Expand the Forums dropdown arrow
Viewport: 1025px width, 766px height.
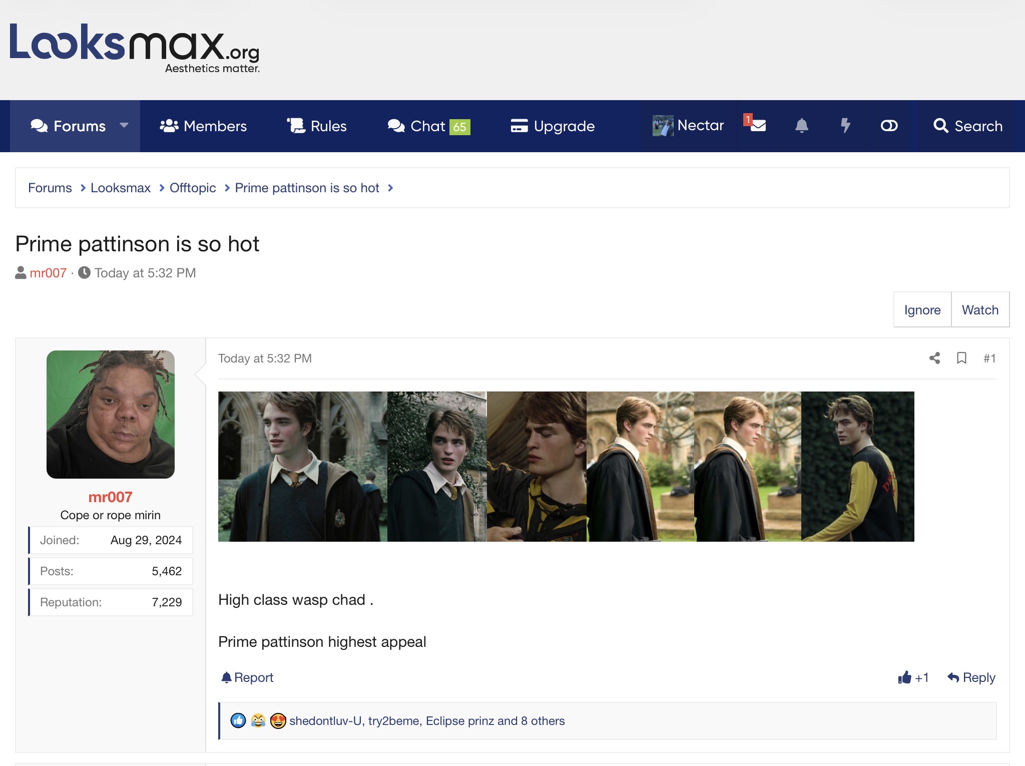click(x=124, y=126)
